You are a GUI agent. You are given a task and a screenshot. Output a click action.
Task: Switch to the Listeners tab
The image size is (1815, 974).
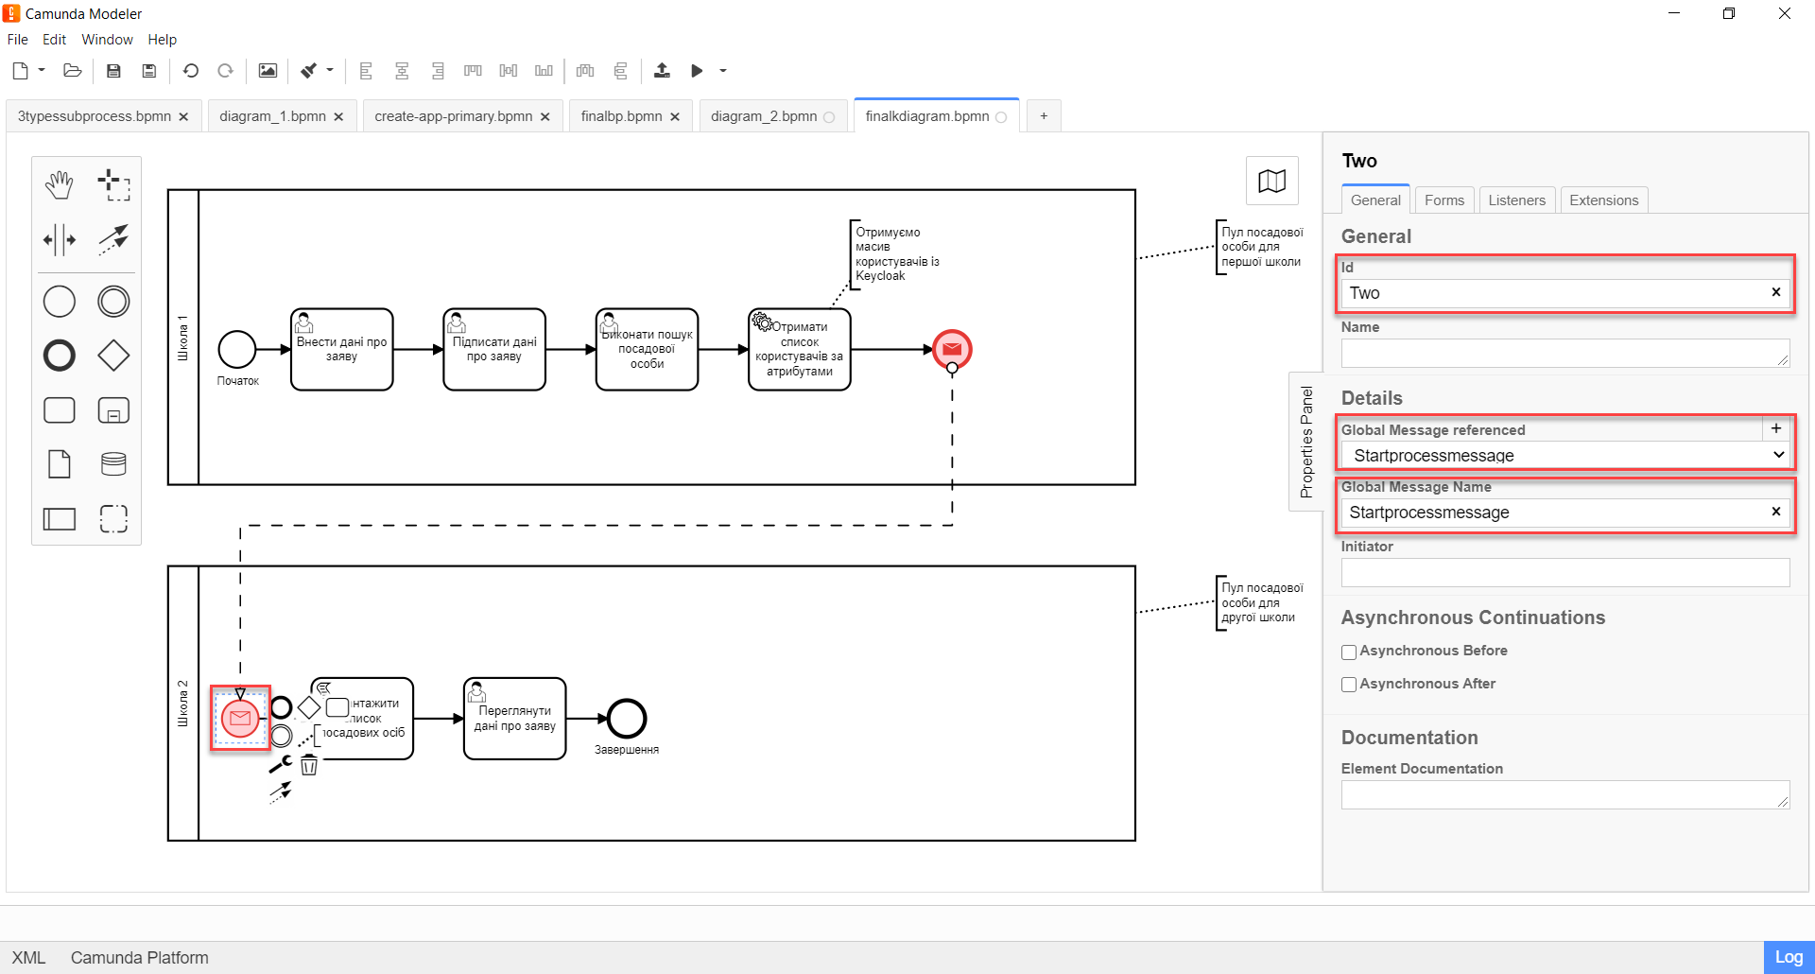coord(1516,200)
